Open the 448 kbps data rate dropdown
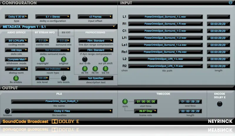Viewport: 235px width, 136px height. 16,50
